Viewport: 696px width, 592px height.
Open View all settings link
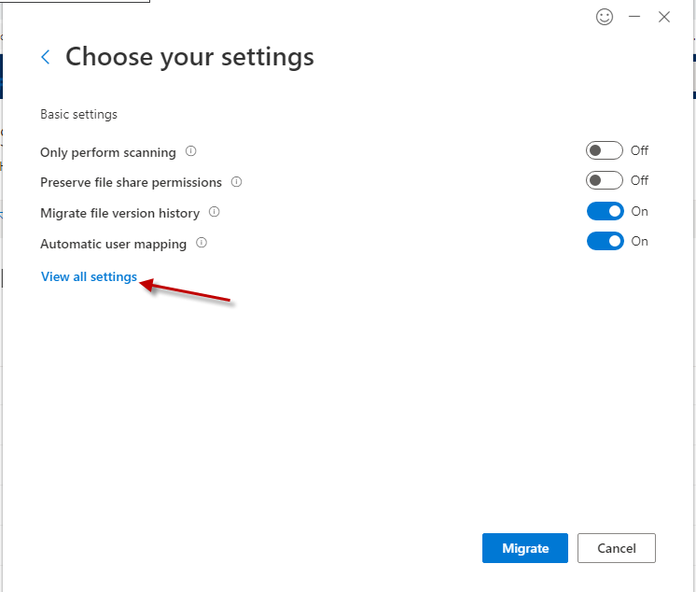click(89, 277)
